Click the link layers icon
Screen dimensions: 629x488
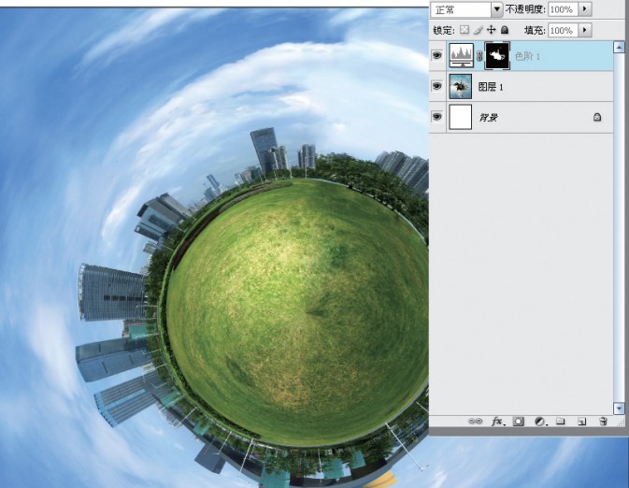(x=476, y=421)
